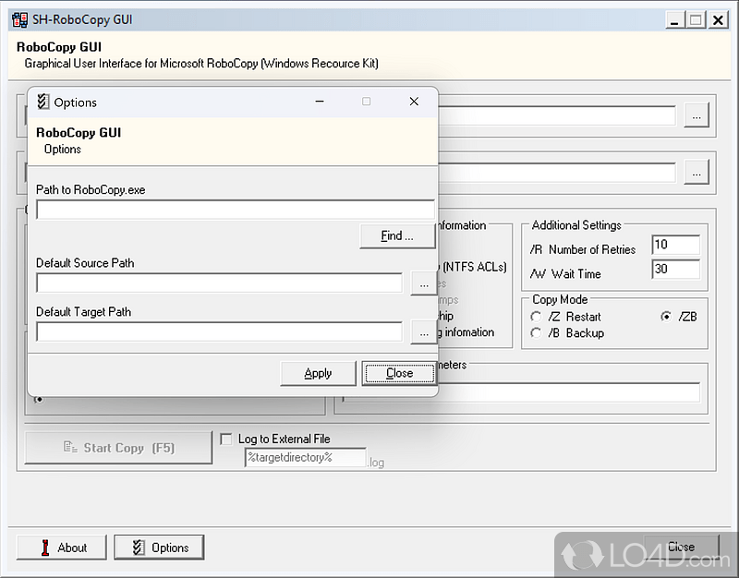
Task: Focus the Default Source Path field
Action: coord(219,283)
